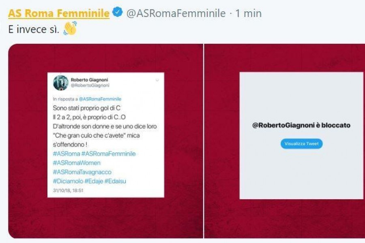
Task: Open the #ASRomaFemminile hashtag
Action: [108, 154]
